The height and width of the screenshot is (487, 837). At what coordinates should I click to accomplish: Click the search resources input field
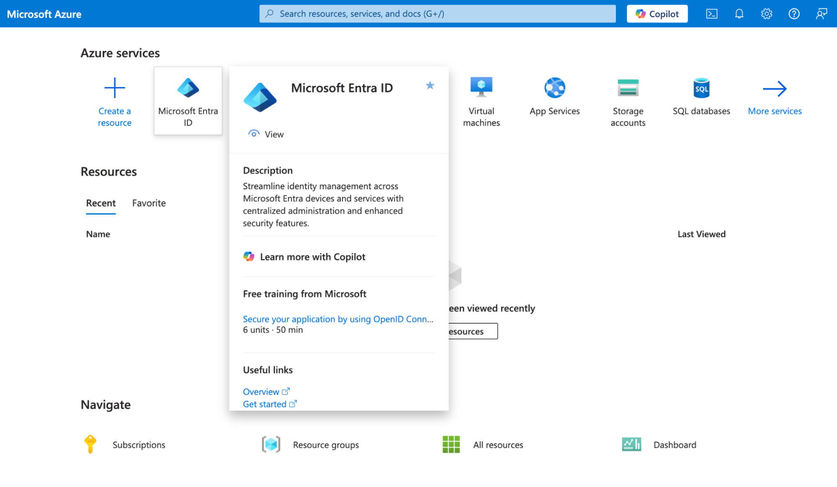pyautogui.click(x=437, y=14)
